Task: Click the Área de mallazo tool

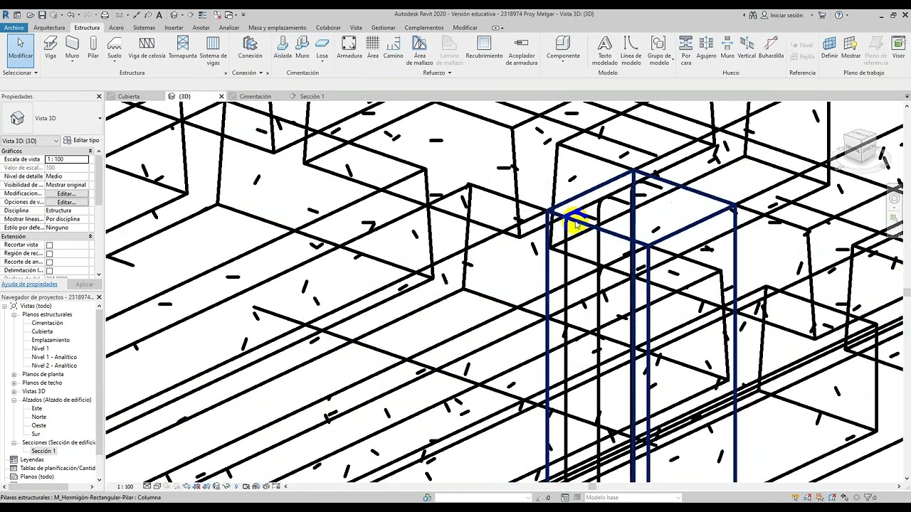Action: (419, 50)
